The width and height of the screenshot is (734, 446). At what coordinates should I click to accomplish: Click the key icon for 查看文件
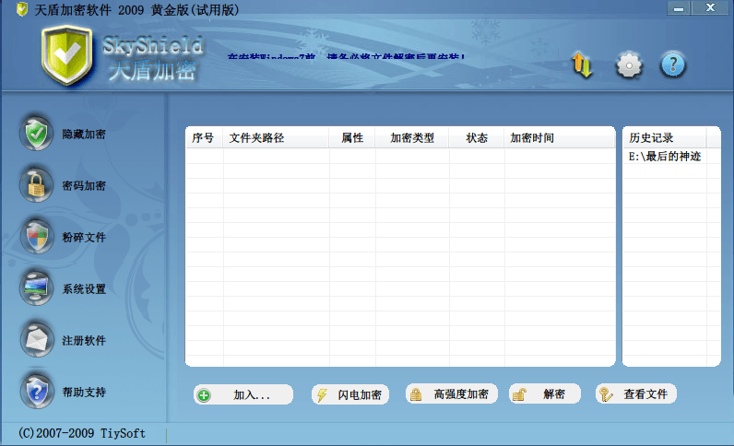(606, 394)
